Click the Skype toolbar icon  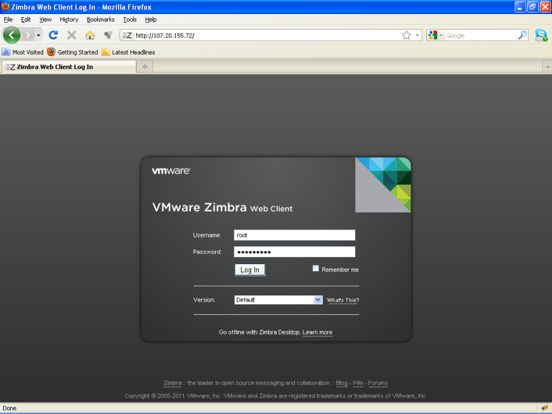[541, 36]
